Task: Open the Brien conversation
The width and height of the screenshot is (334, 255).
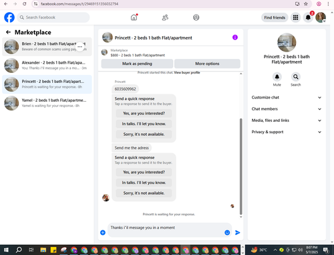Action: 47,47
